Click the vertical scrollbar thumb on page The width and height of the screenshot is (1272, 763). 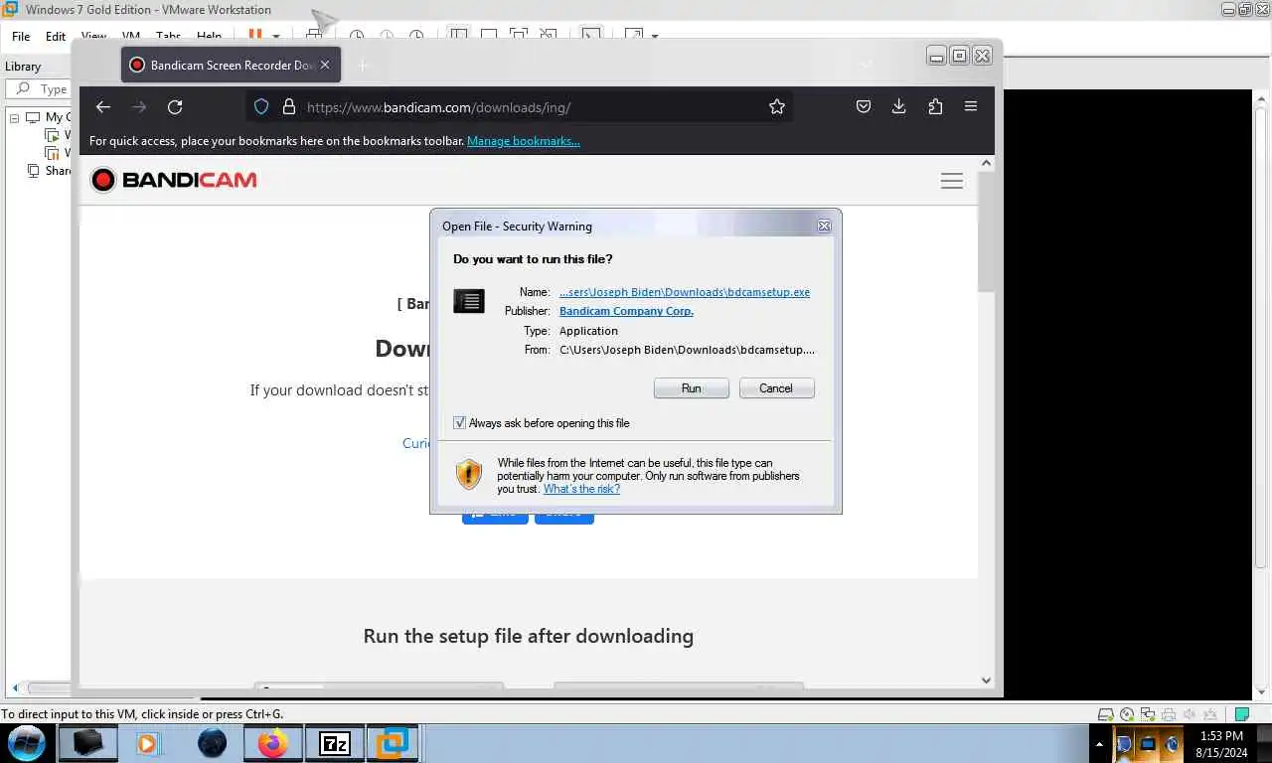click(986, 231)
